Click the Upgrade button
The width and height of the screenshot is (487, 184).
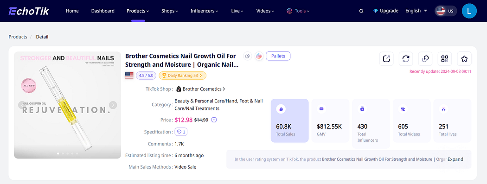click(386, 11)
